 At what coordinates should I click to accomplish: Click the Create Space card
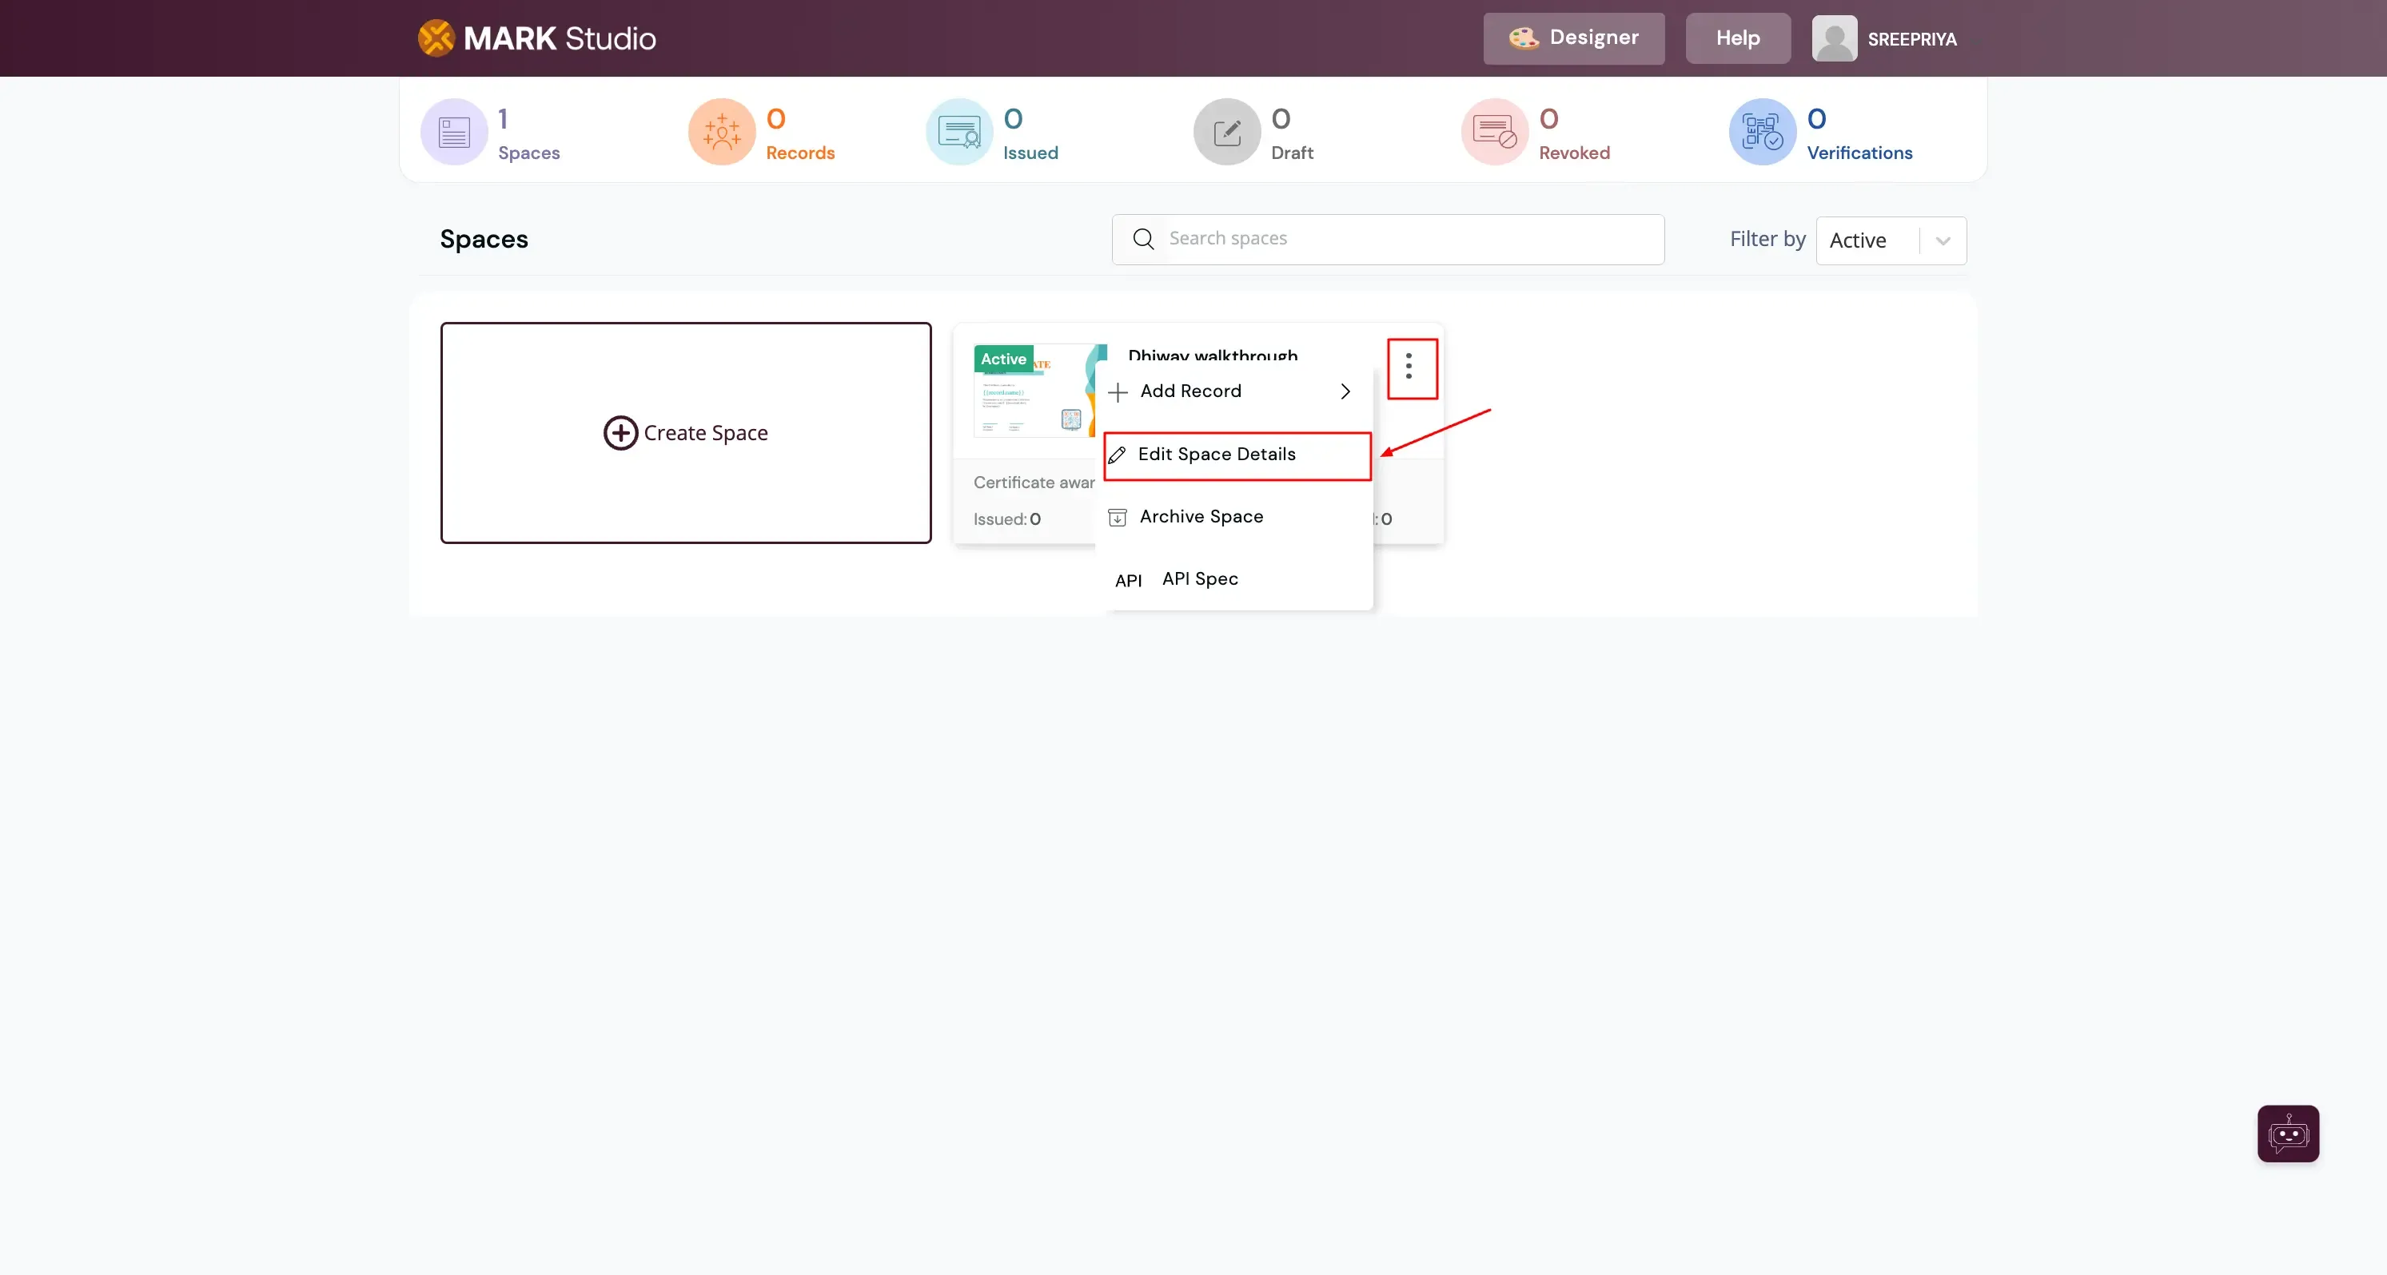coord(686,432)
